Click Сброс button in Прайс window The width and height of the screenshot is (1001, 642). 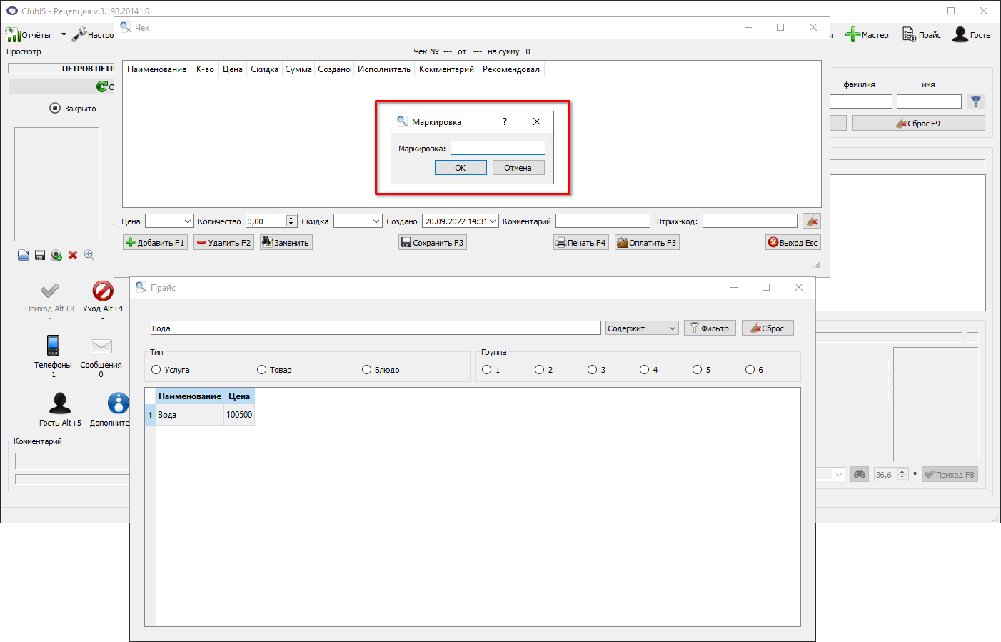tap(768, 328)
